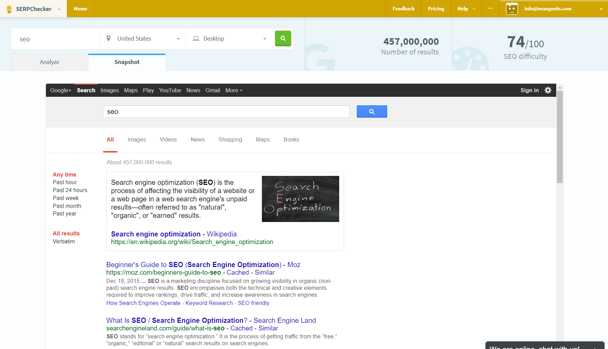Expand the SERPChecker app switcher dropdown

pyautogui.click(x=59, y=9)
